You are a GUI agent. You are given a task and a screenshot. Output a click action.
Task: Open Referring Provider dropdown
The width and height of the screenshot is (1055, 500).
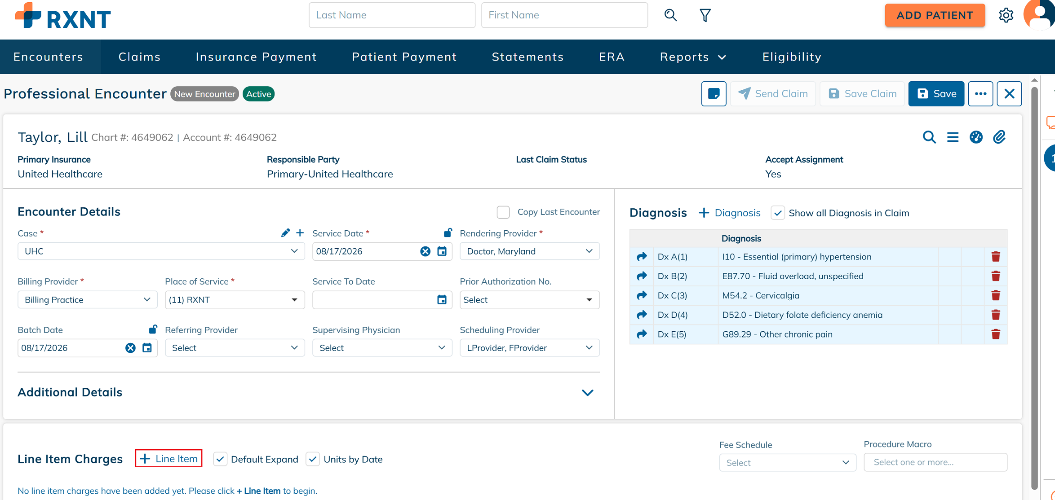coord(235,348)
